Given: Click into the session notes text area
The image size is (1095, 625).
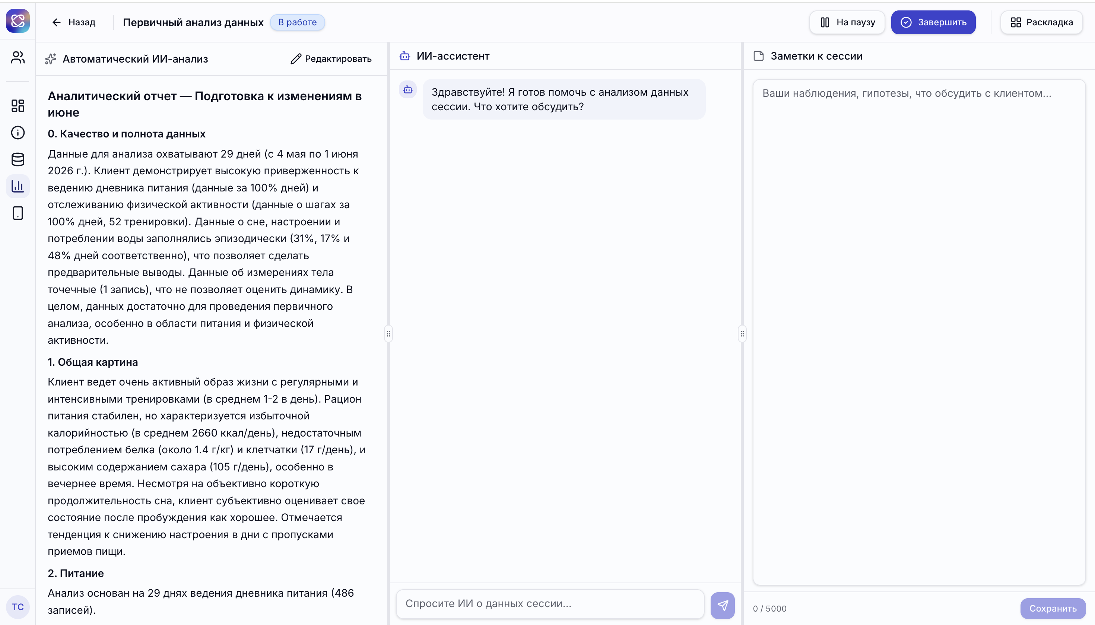Looking at the screenshot, I should click(919, 332).
